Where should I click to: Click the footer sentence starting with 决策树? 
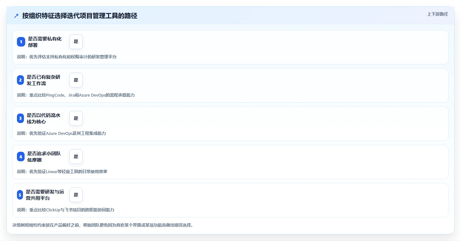click(x=103, y=225)
